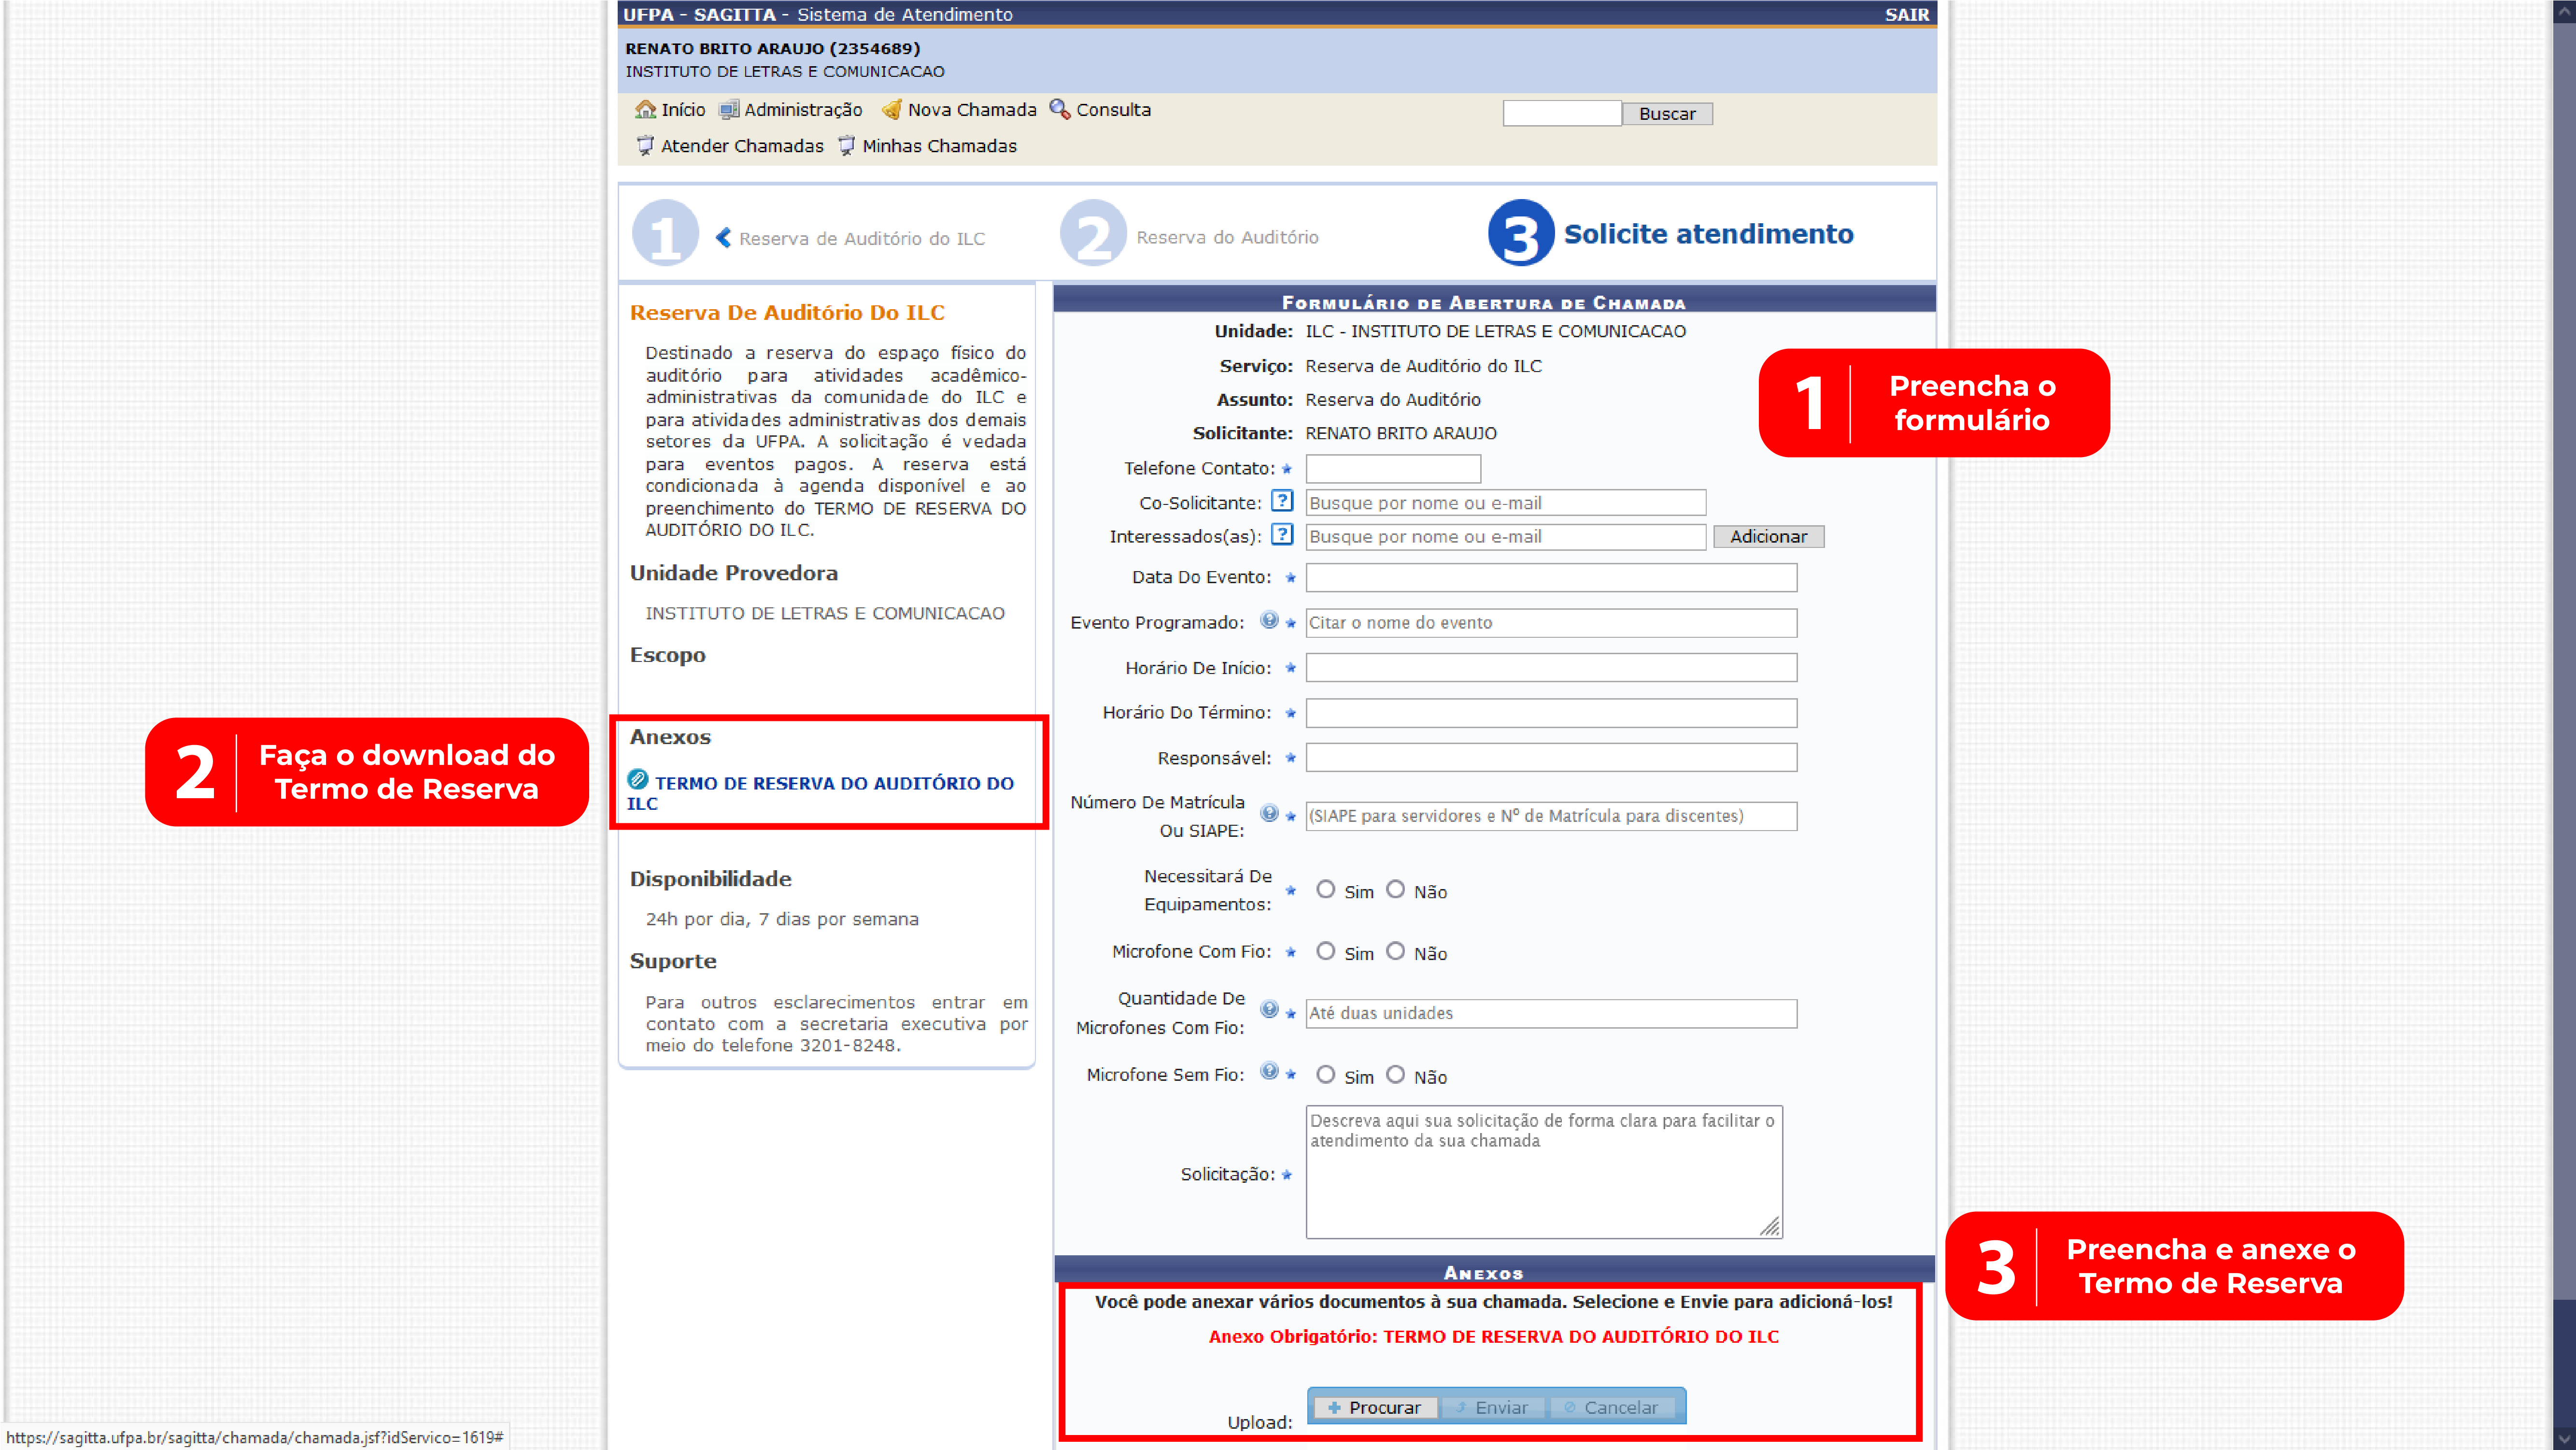Download the TERMO DE RESERVA DO AUDITÓRIO link
The height and width of the screenshot is (1450, 2576).
coord(820,792)
